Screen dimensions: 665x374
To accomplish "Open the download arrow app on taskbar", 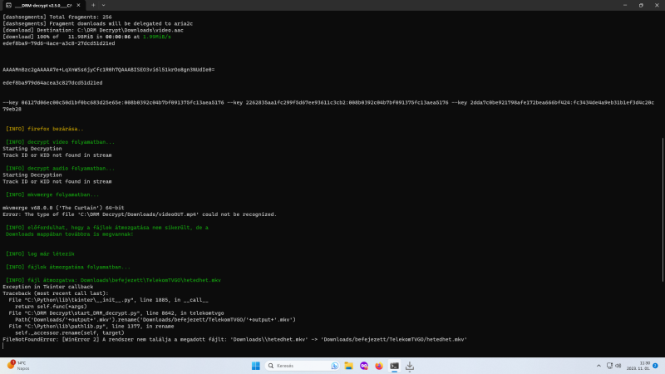I will tap(410, 366).
